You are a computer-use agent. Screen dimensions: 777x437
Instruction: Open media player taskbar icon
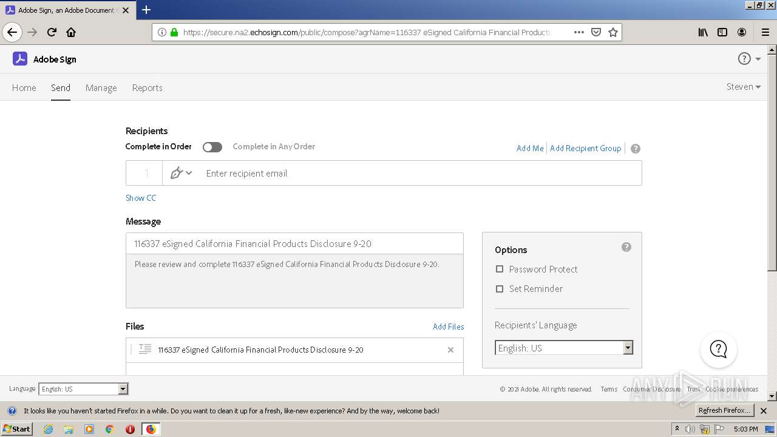pyautogui.click(x=89, y=429)
